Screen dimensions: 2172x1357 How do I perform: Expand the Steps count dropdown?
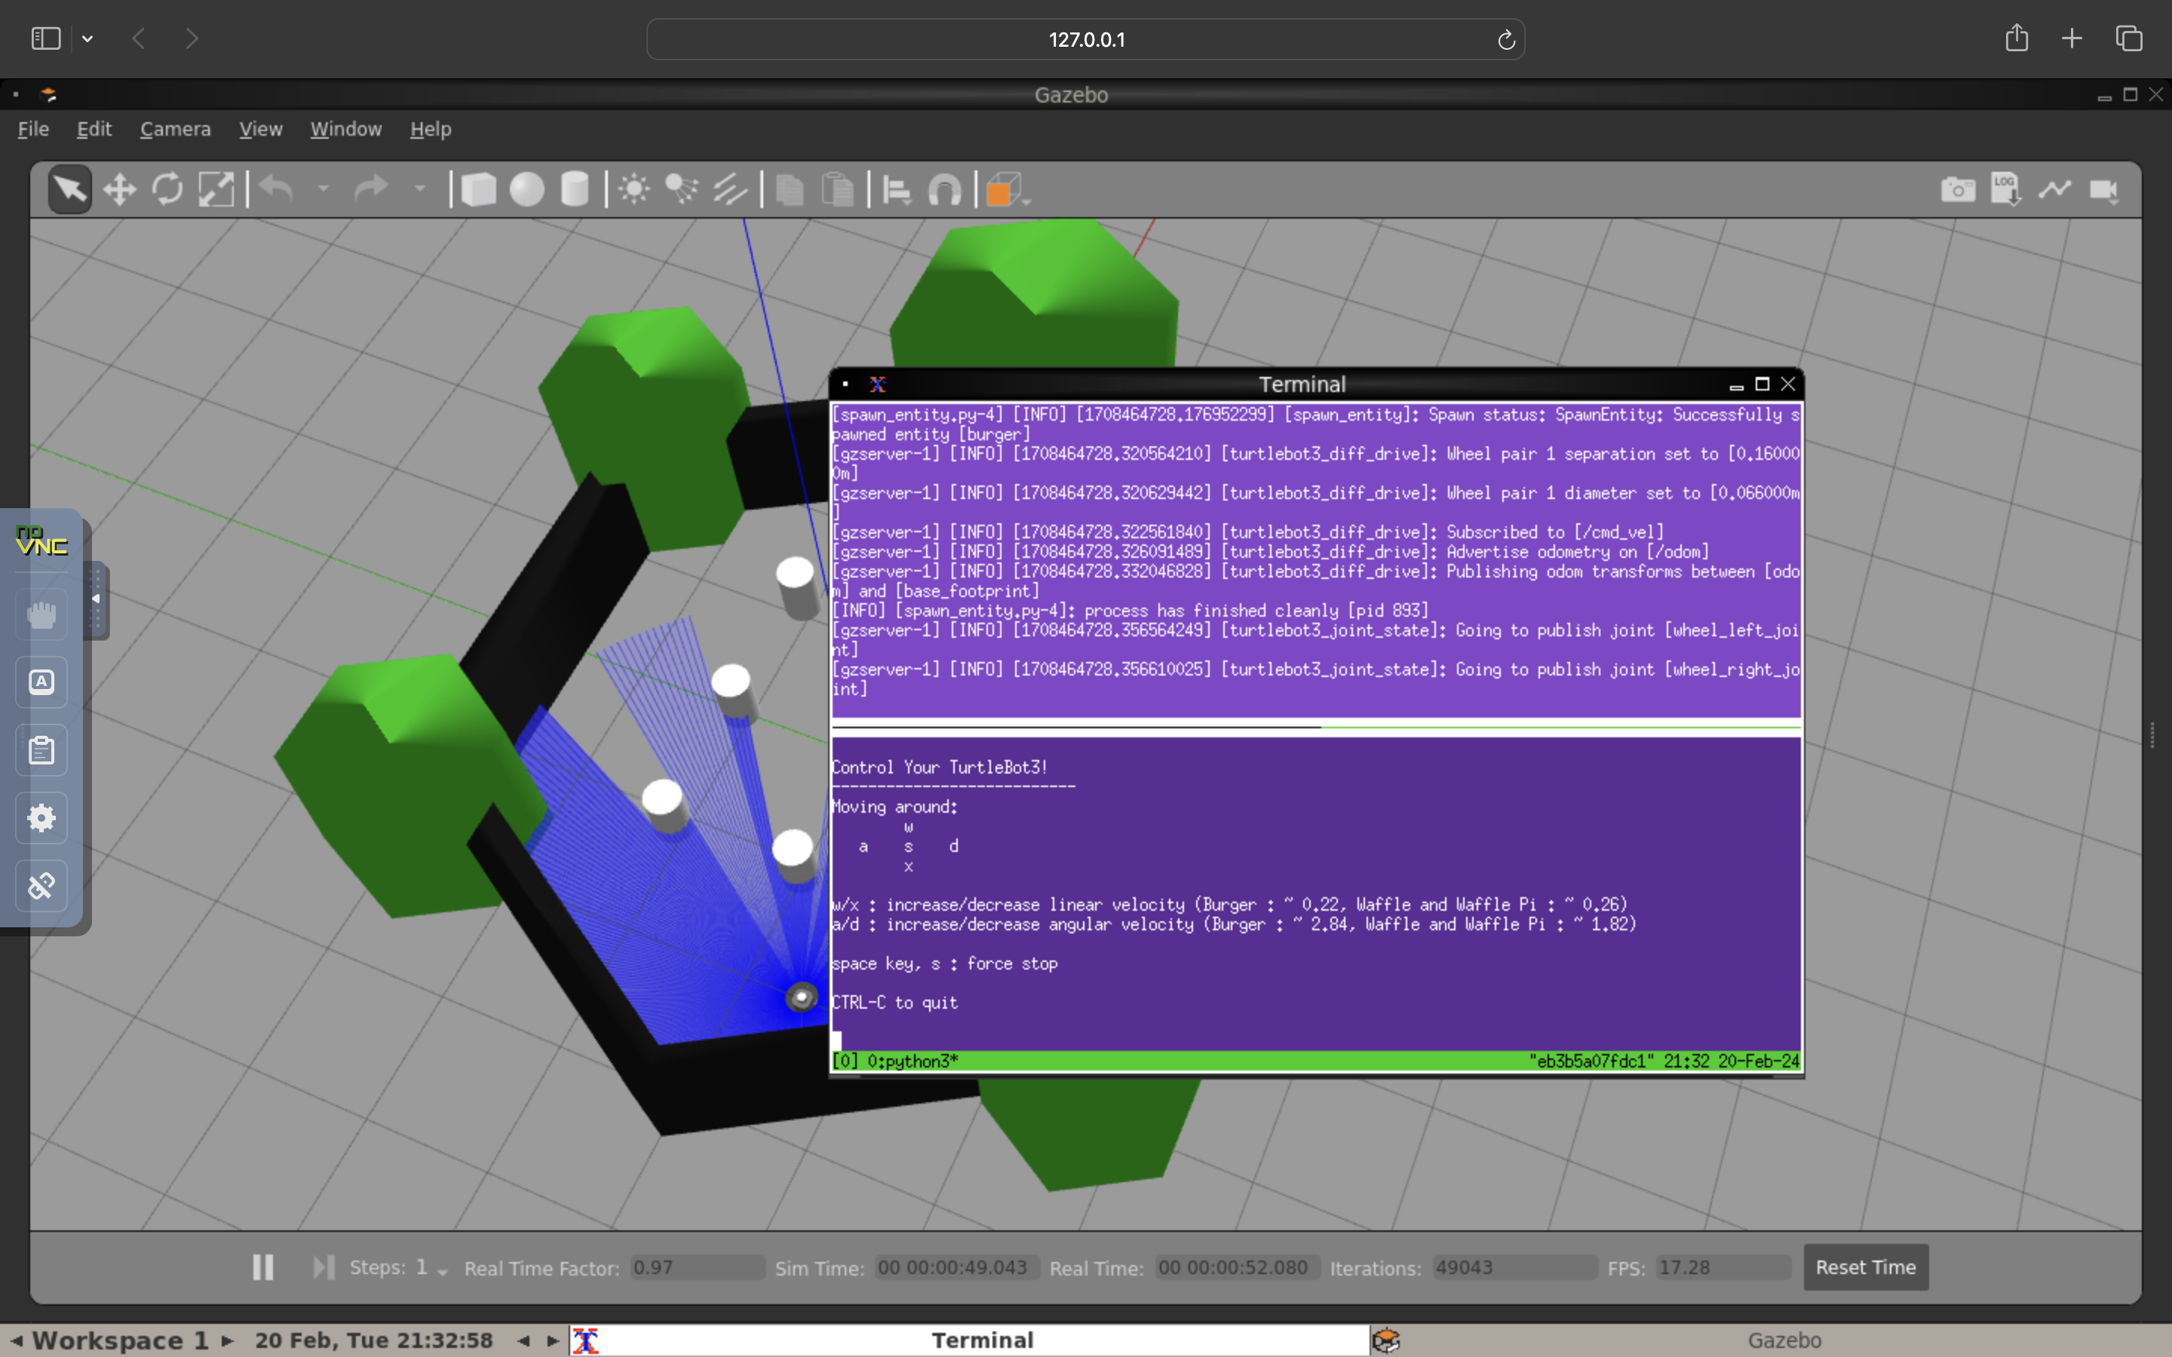[442, 1271]
